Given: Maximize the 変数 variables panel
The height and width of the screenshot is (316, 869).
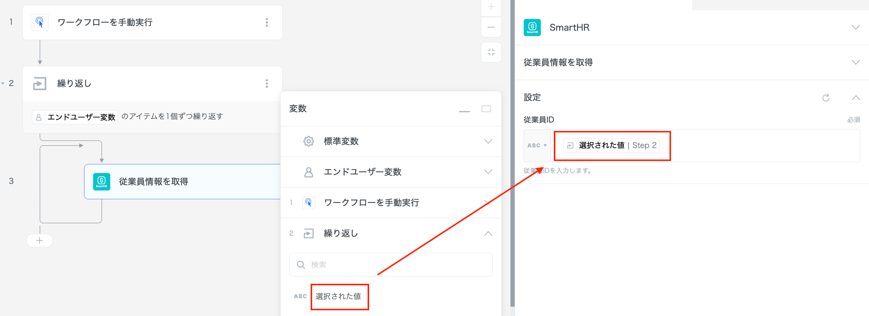Looking at the screenshot, I should pos(486,109).
